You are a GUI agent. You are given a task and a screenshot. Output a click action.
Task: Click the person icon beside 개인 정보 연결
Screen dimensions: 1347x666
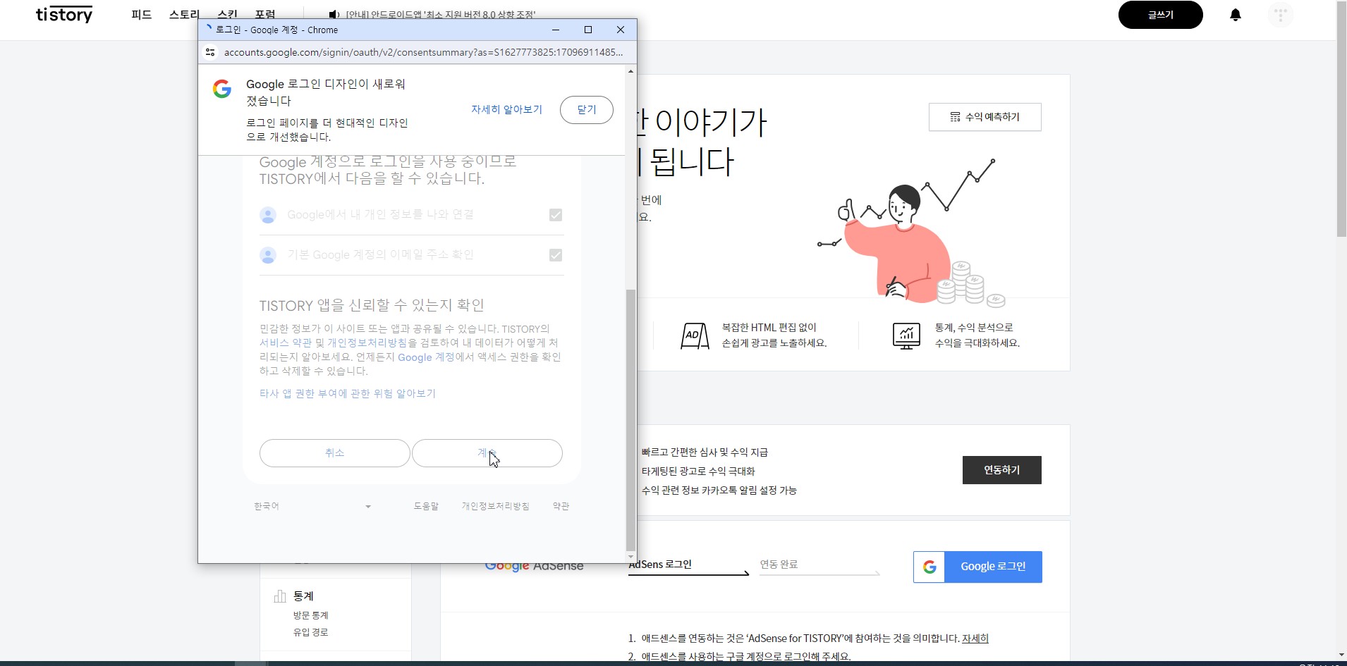(268, 215)
